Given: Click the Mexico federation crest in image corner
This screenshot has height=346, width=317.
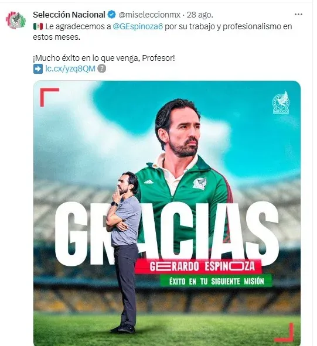Looking at the screenshot, I should coord(281,102).
